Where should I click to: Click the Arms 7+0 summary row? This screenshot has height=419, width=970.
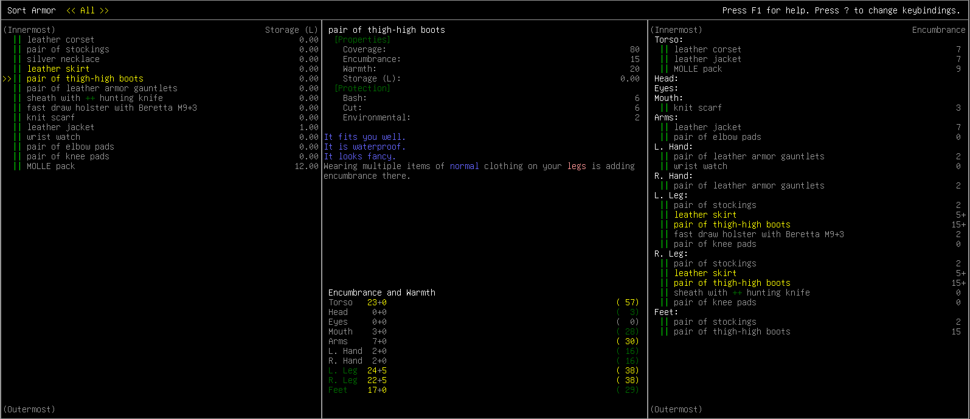click(x=484, y=341)
